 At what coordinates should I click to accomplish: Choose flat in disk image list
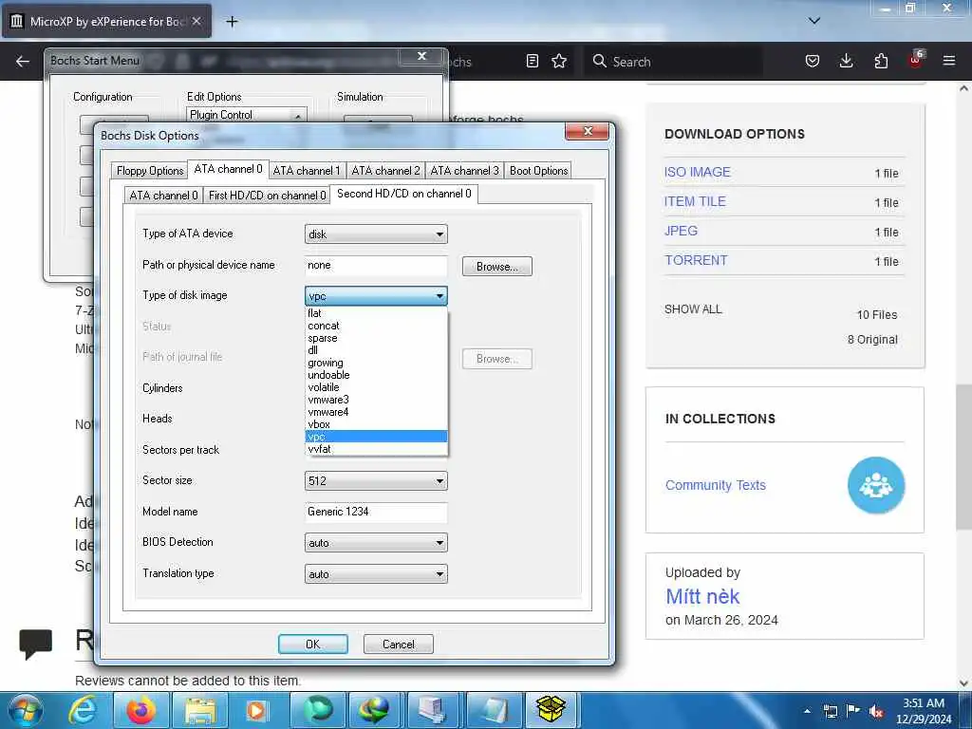click(x=376, y=313)
